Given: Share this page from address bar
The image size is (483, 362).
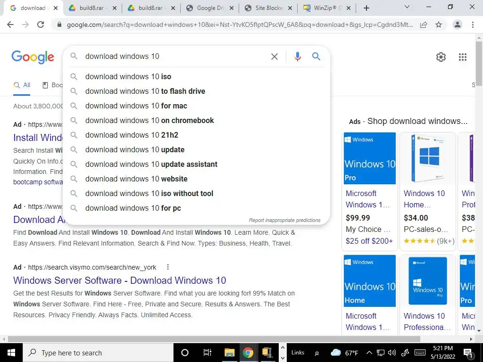Looking at the screenshot, I should pyautogui.click(x=424, y=25).
